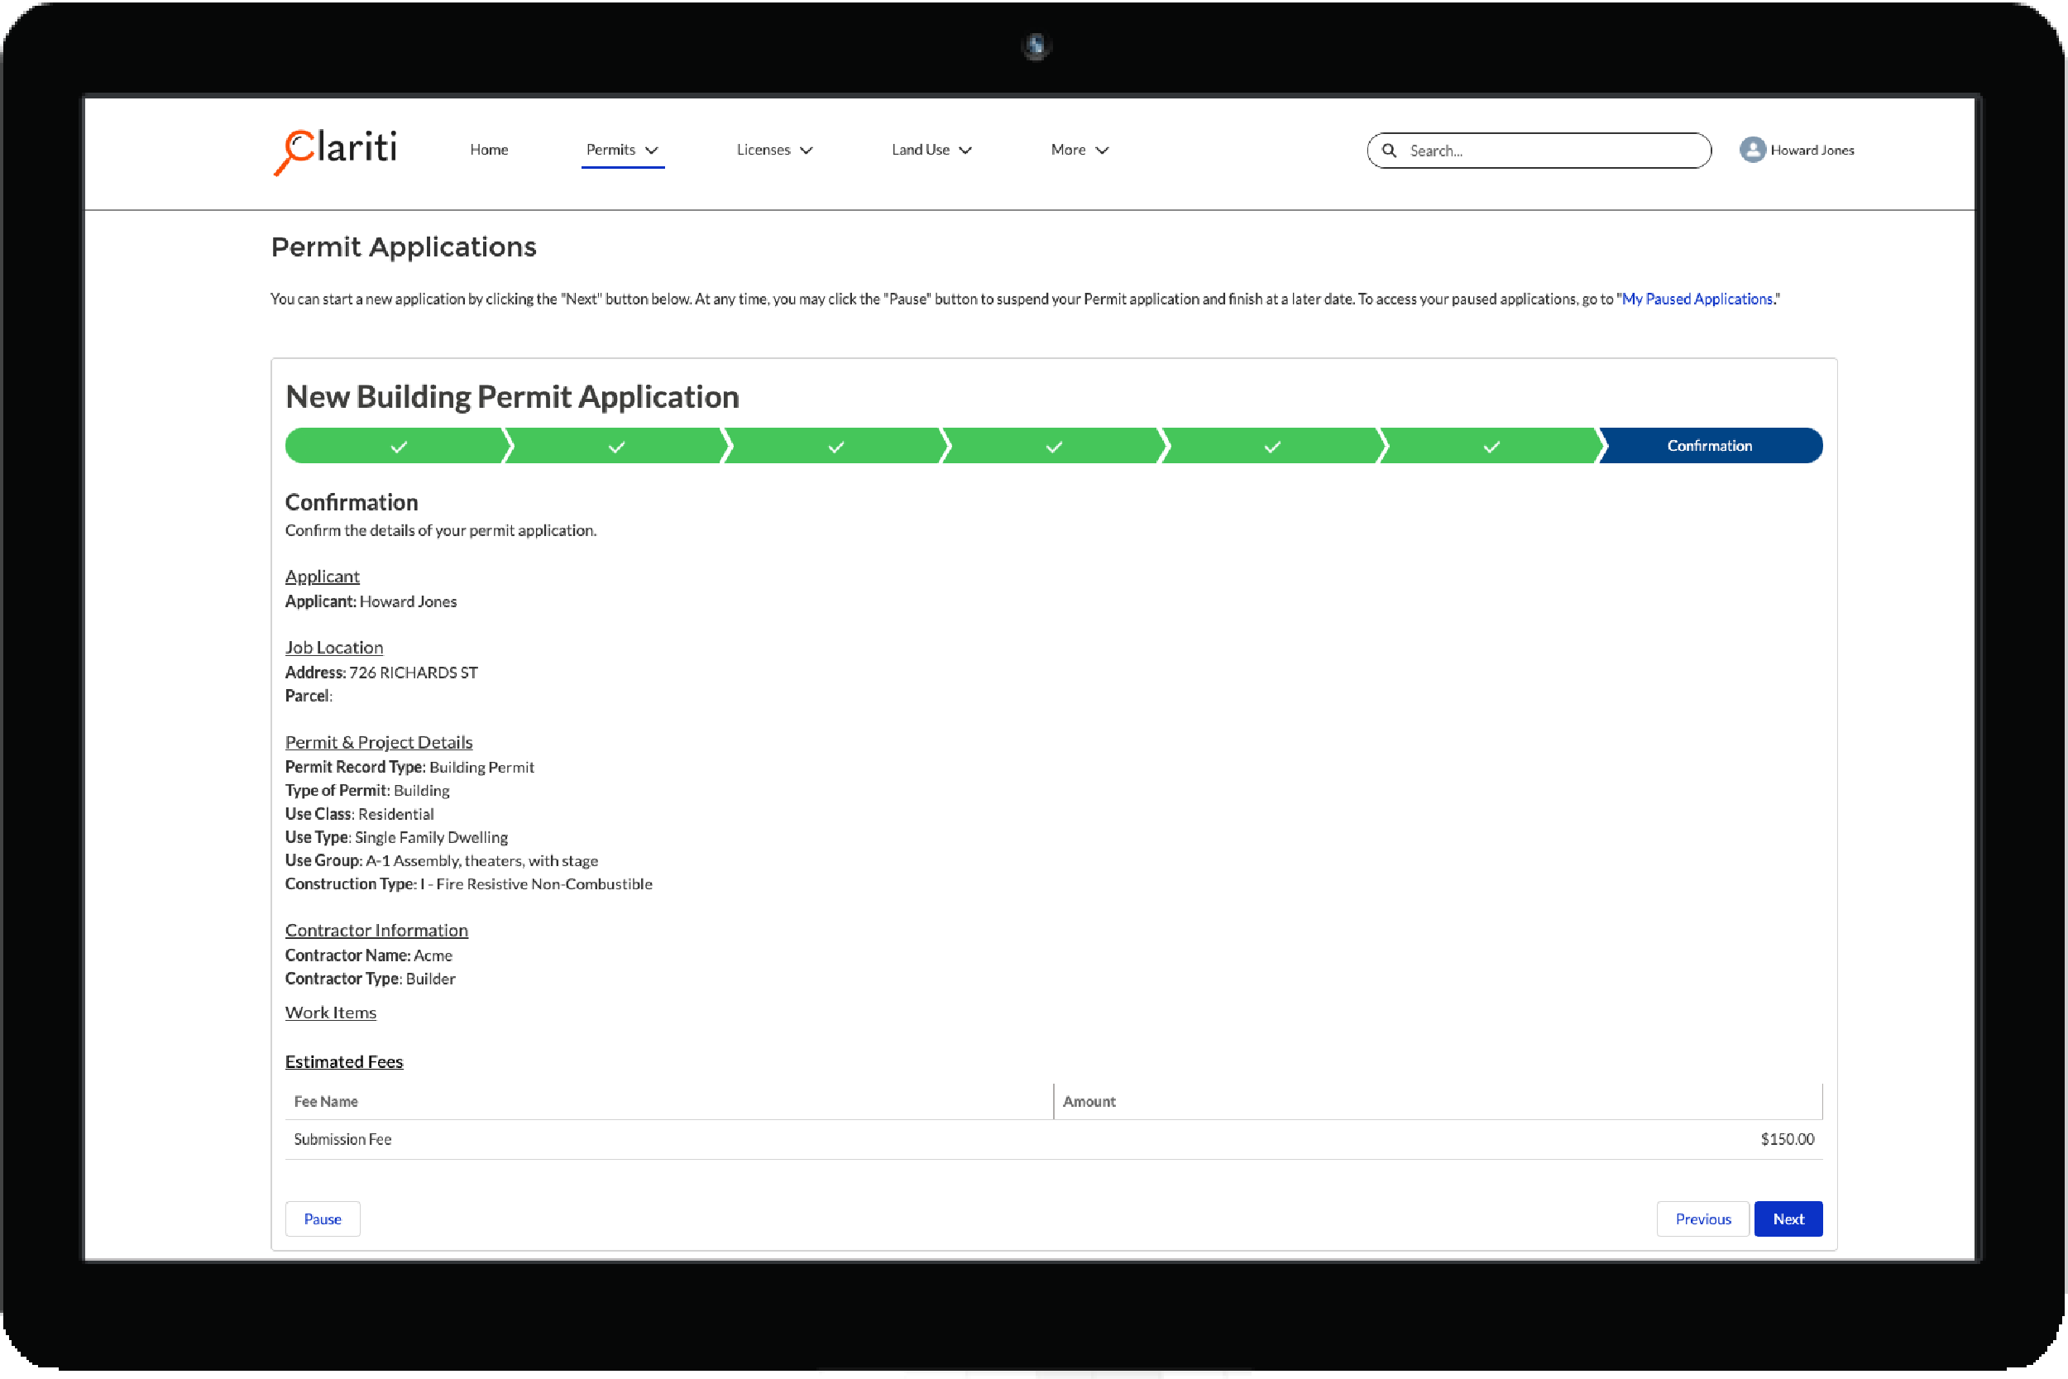Focus the Search input field
The image size is (2068, 1379).
1539,151
